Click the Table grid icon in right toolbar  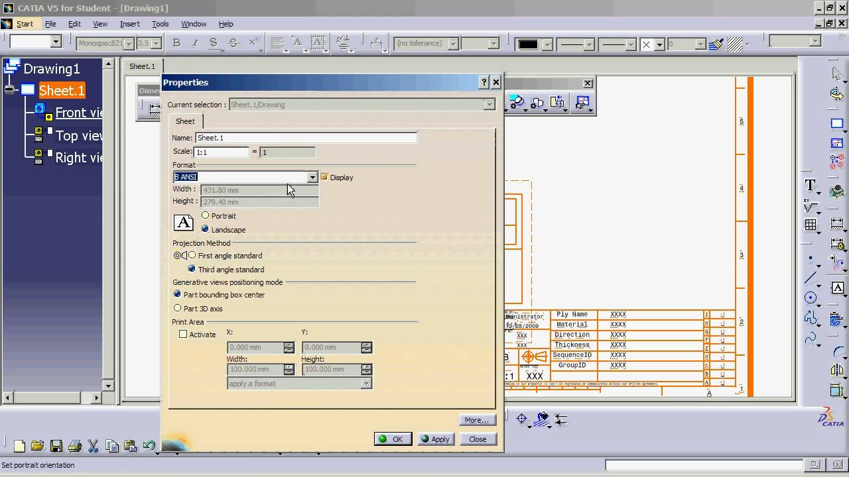click(x=811, y=225)
